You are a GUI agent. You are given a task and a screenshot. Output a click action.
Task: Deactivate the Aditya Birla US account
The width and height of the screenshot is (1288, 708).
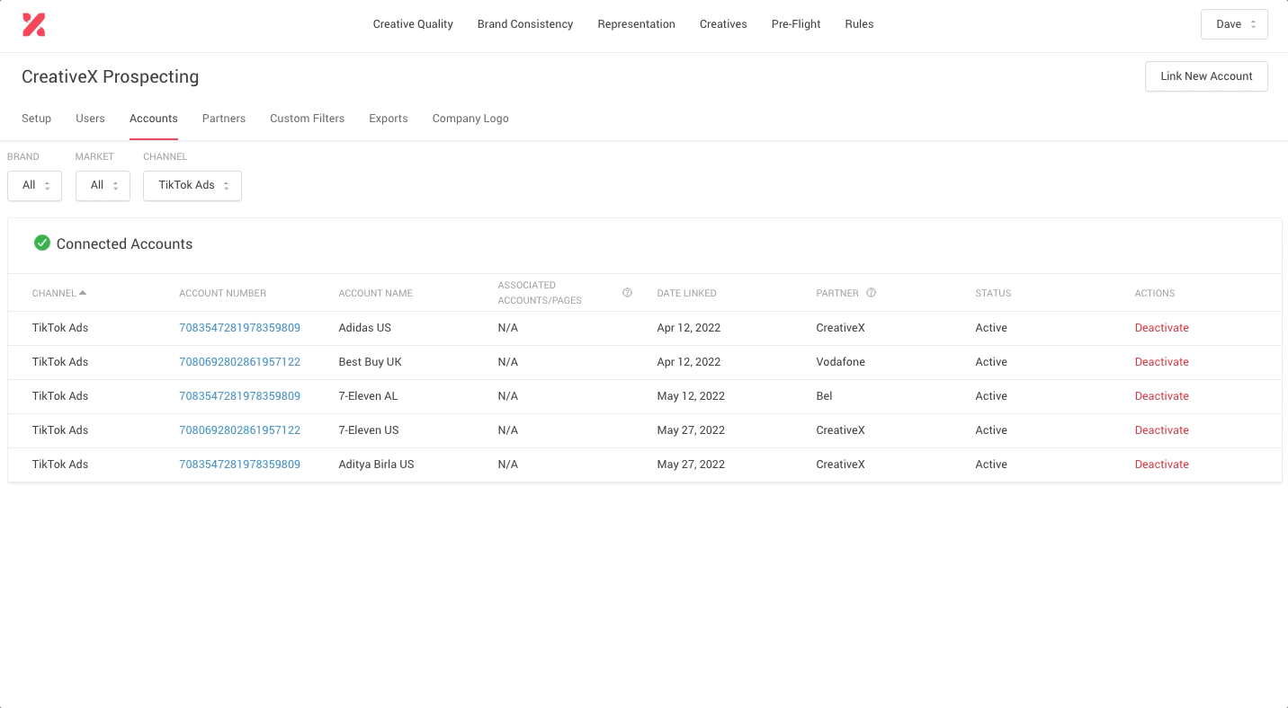pyautogui.click(x=1162, y=465)
